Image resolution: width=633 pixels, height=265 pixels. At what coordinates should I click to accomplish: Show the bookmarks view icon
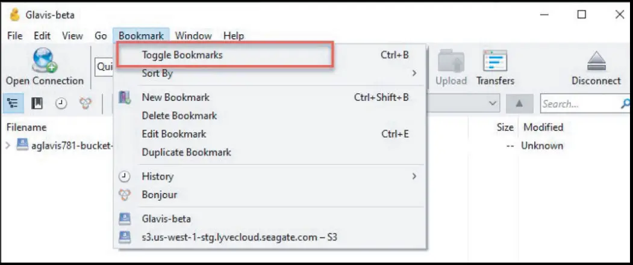tap(37, 104)
